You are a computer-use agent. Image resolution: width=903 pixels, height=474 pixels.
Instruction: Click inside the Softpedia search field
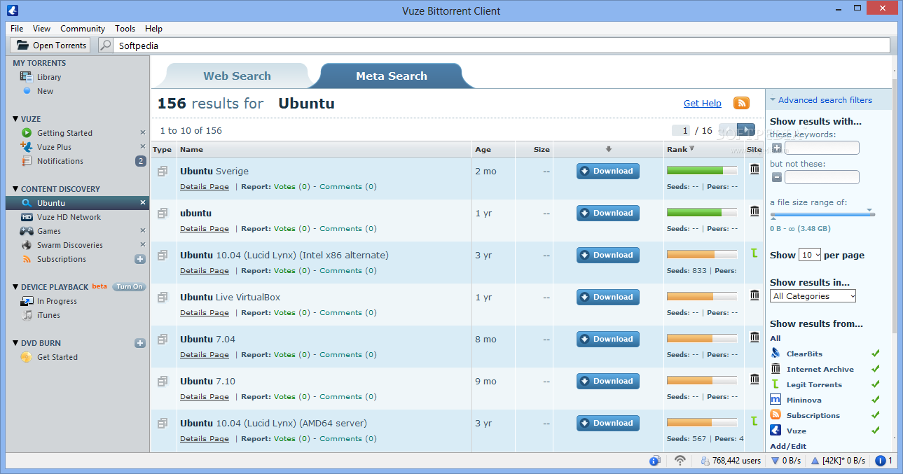coord(280,44)
